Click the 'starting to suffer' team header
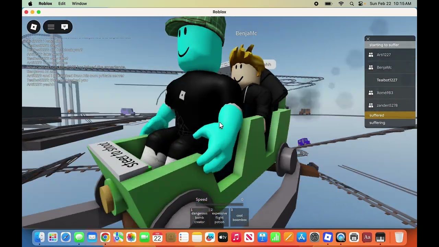This screenshot has width=439, height=247. pos(390,45)
